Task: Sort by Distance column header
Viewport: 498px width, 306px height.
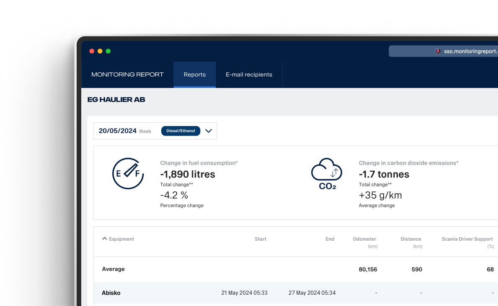Action: [410, 239]
